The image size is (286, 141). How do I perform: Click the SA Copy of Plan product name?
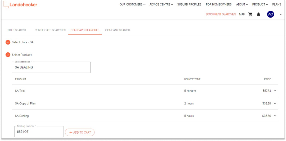25,104
